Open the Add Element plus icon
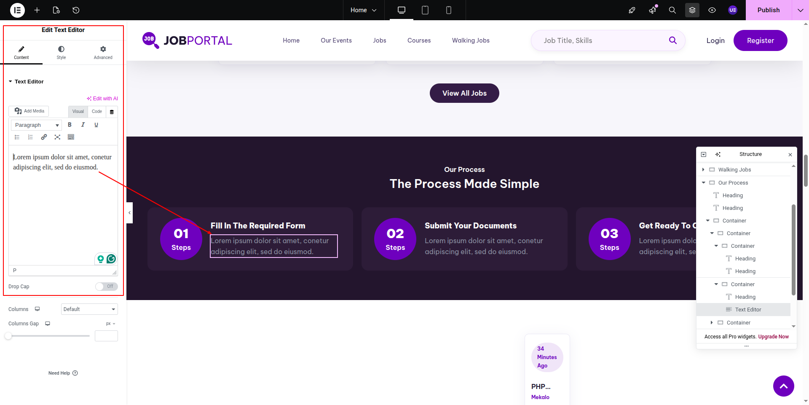Viewport: 809px width, 405px height. (37, 10)
